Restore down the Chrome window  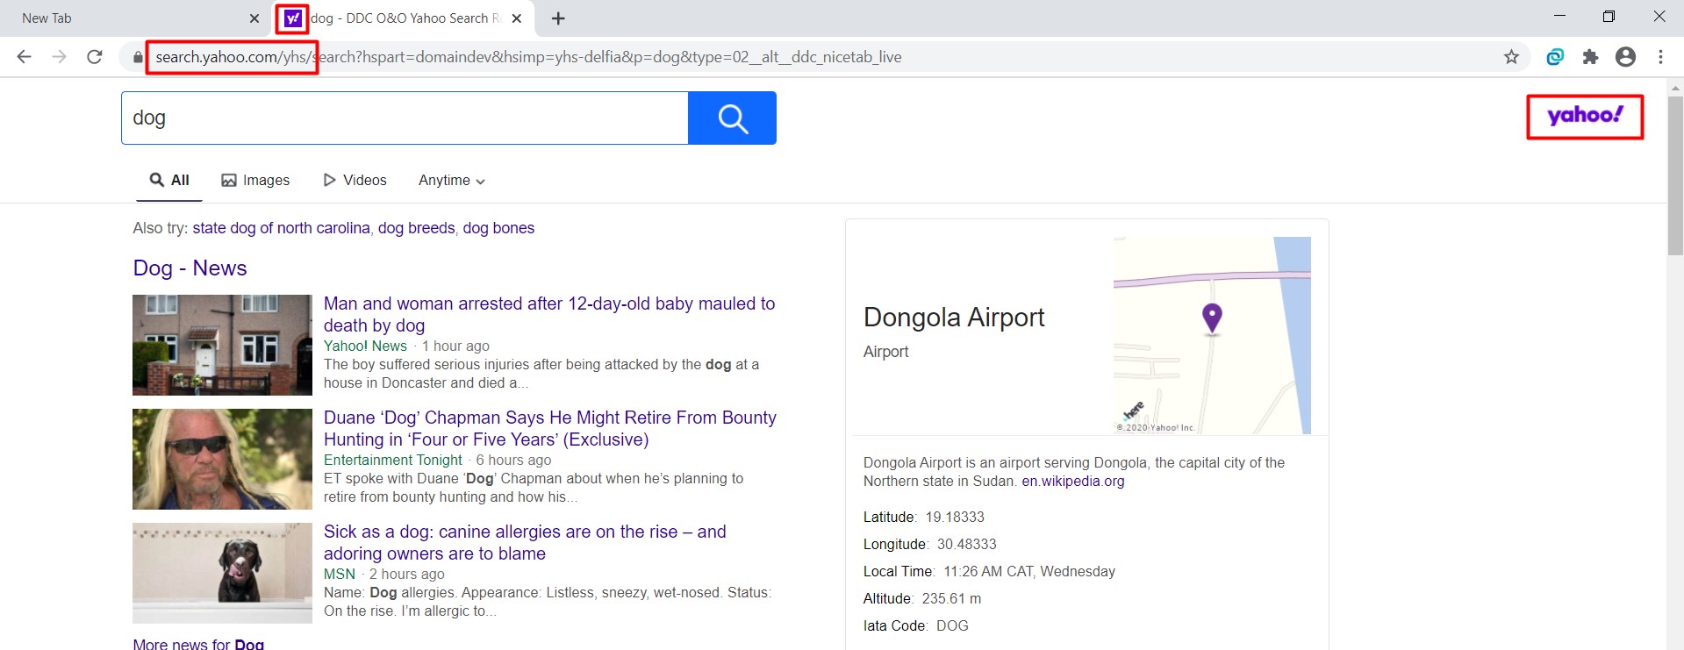(x=1609, y=17)
